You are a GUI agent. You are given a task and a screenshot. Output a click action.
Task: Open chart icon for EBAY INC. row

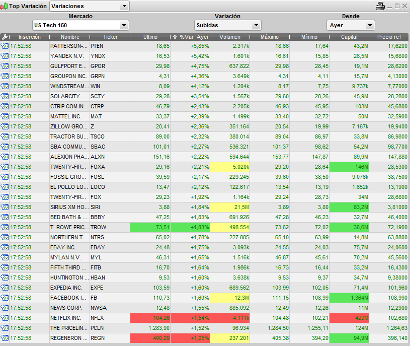point(5,248)
